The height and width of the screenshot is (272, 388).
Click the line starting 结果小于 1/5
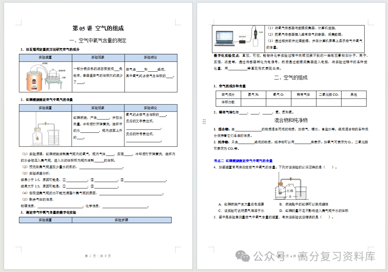pos(94,180)
